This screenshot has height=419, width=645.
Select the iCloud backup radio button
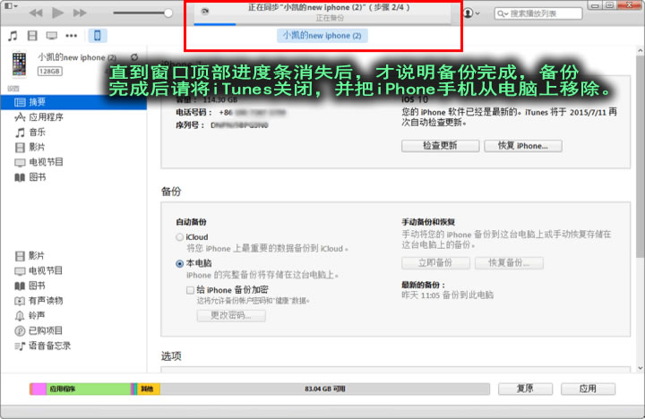[x=180, y=237]
